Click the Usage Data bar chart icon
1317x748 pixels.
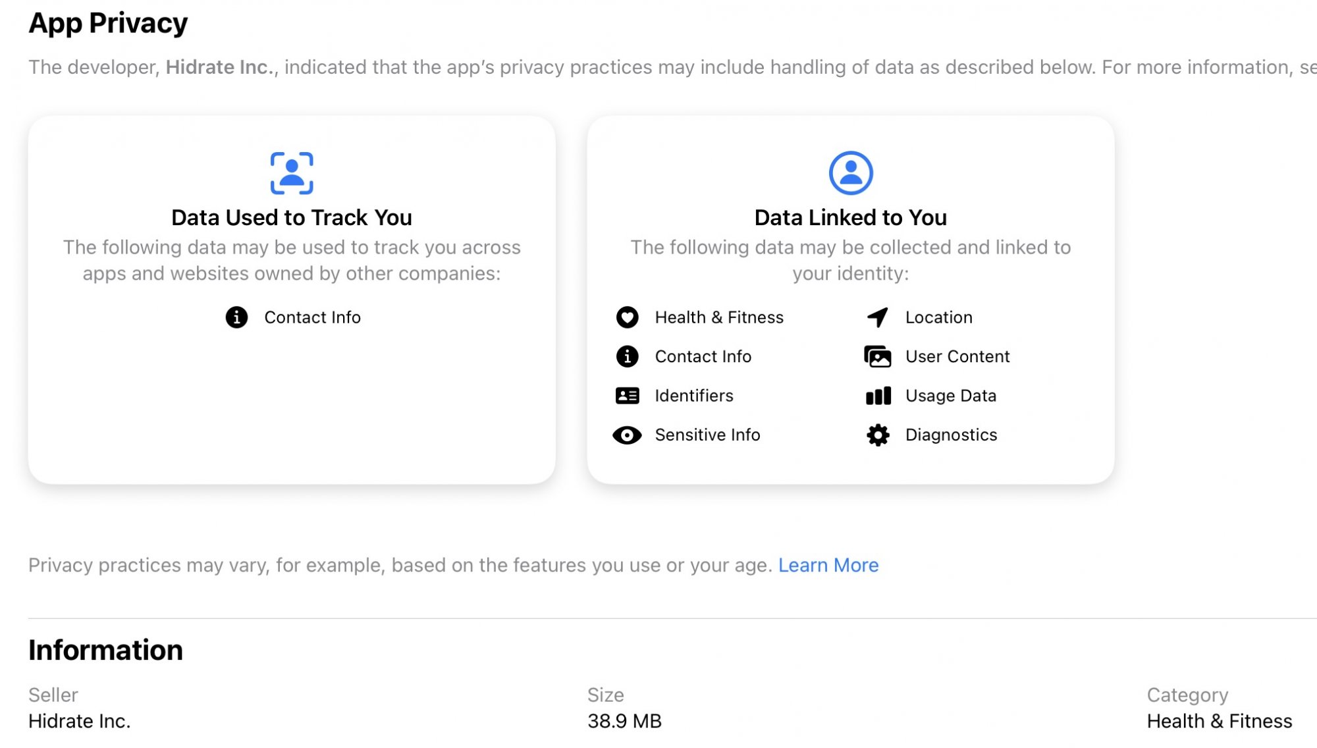[x=878, y=396]
